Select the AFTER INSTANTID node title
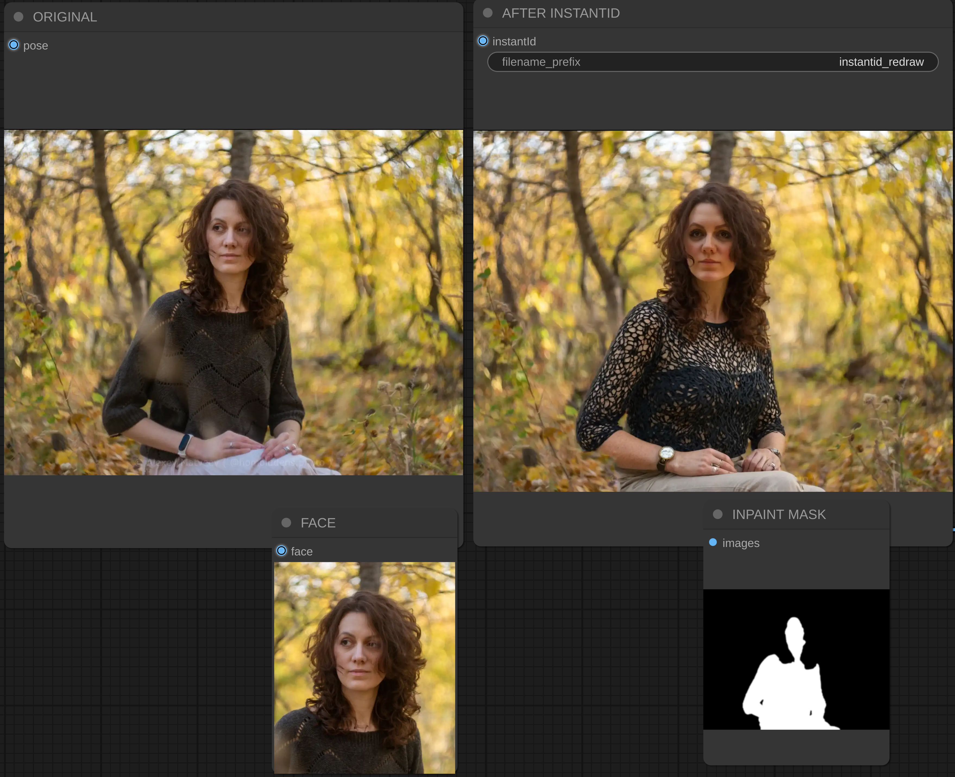 (561, 13)
